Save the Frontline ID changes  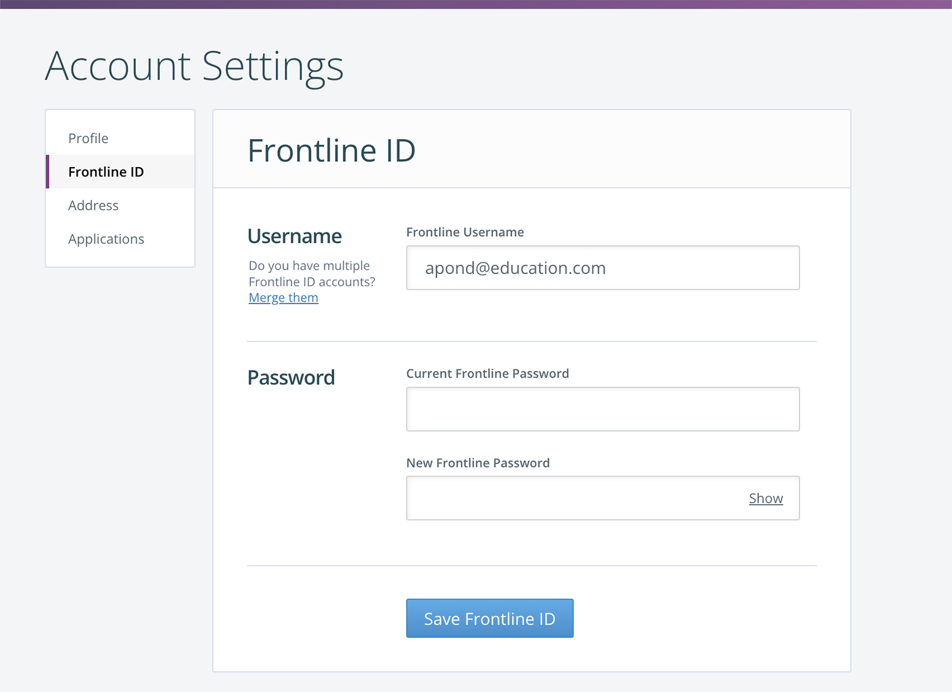(x=490, y=618)
